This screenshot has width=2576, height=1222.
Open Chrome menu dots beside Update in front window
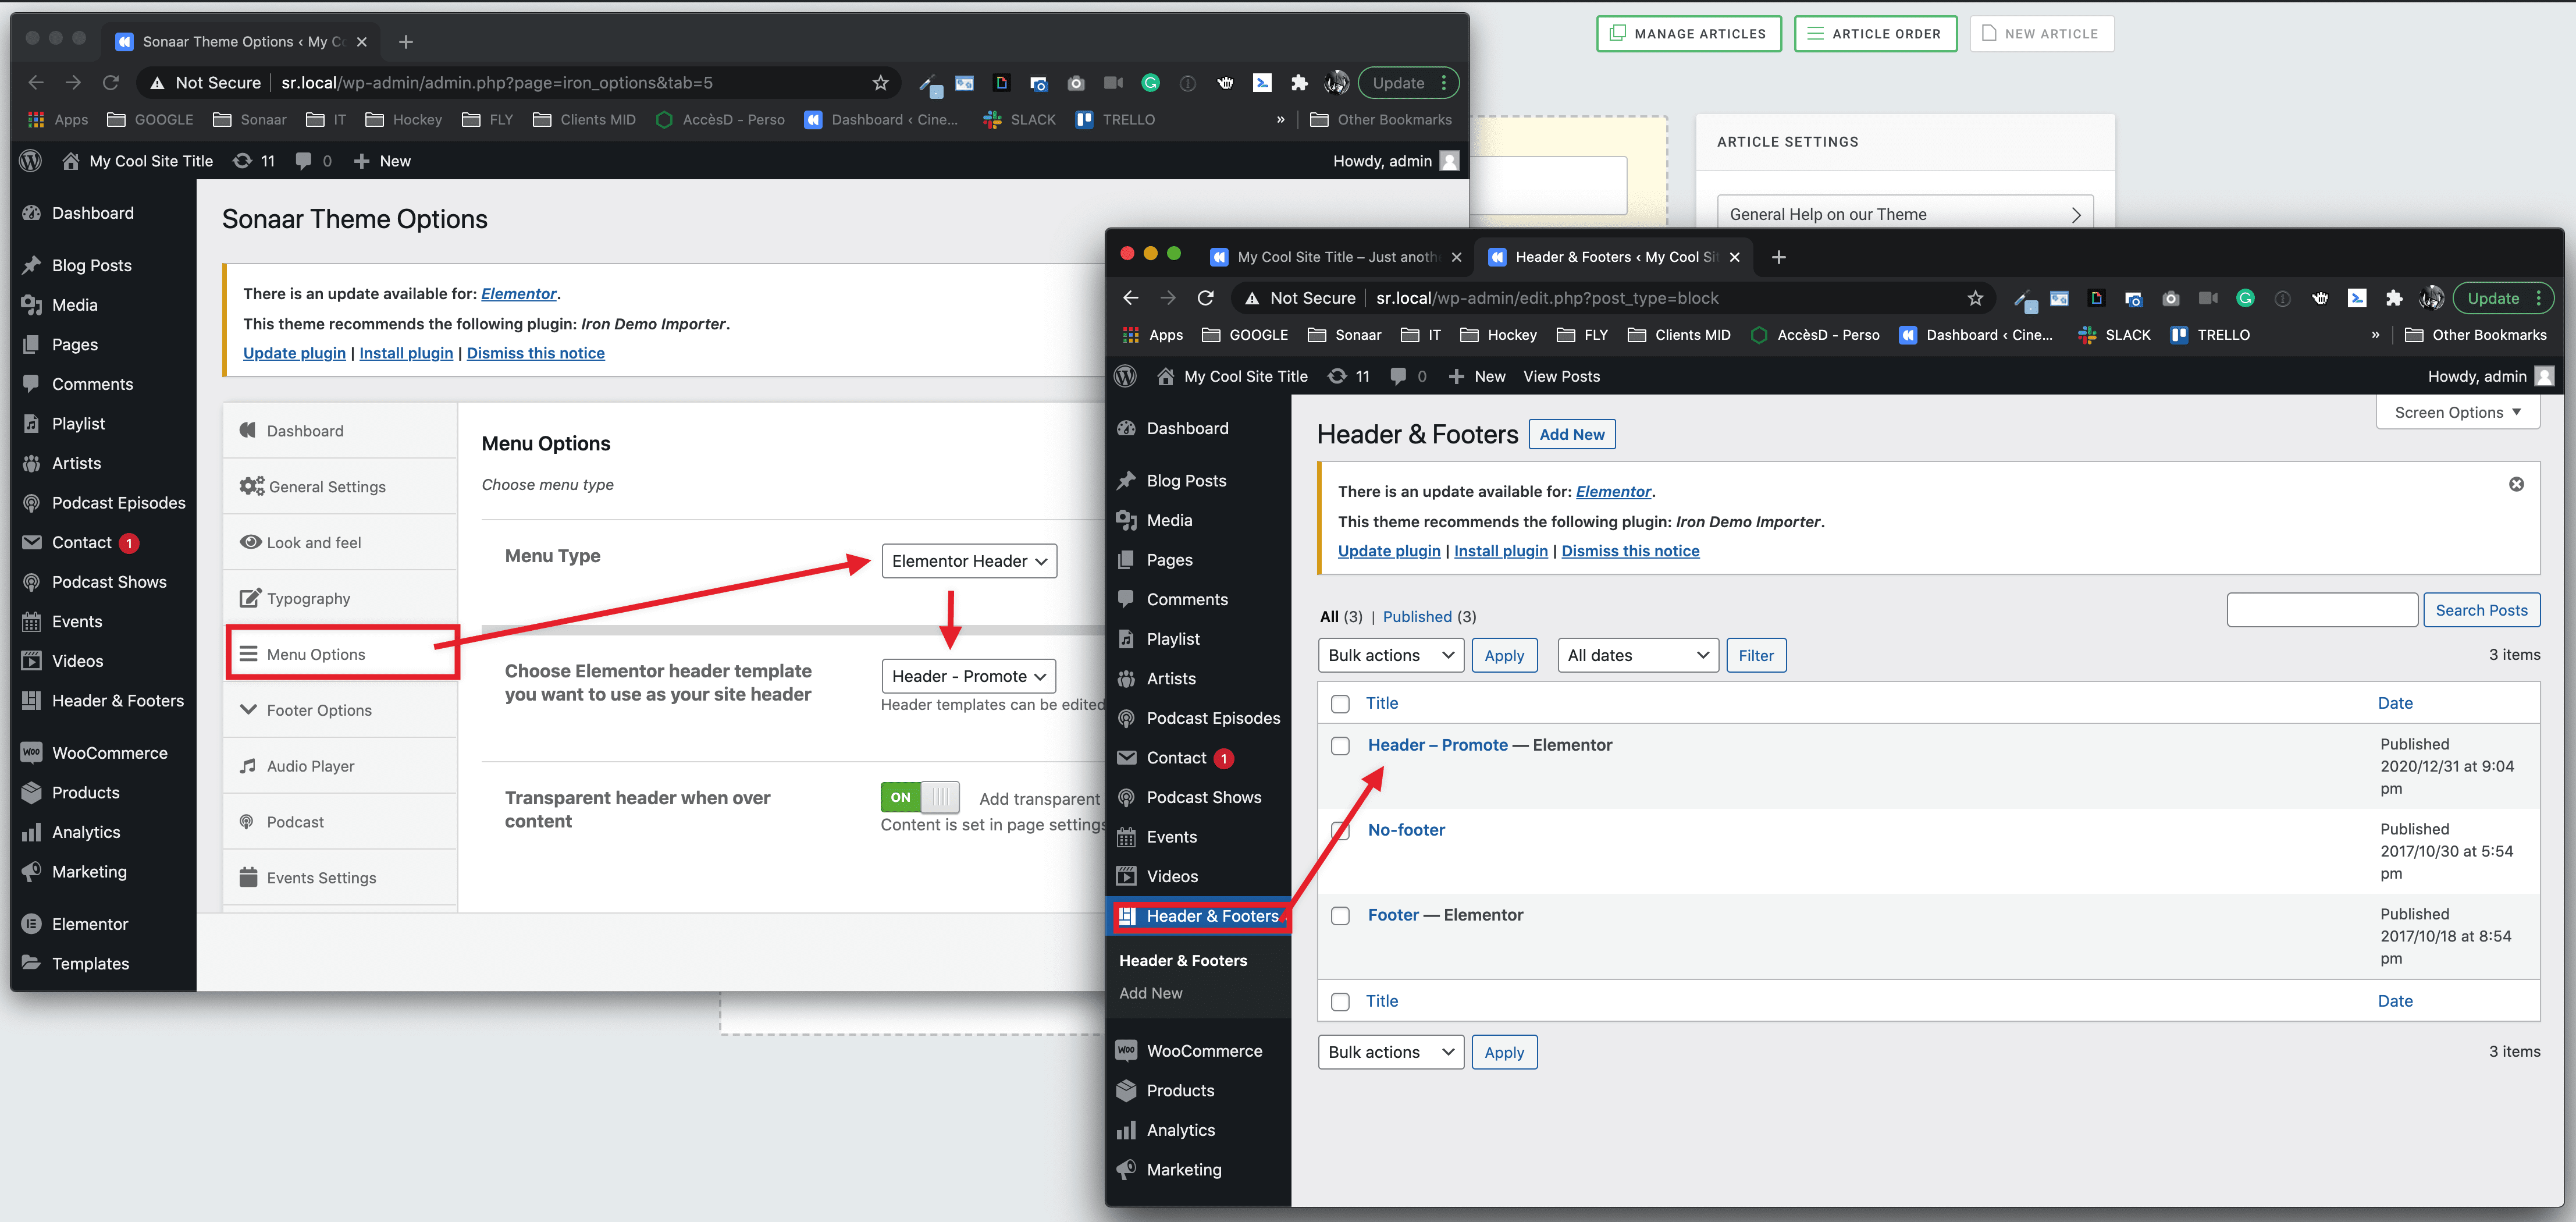pos(2538,298)
